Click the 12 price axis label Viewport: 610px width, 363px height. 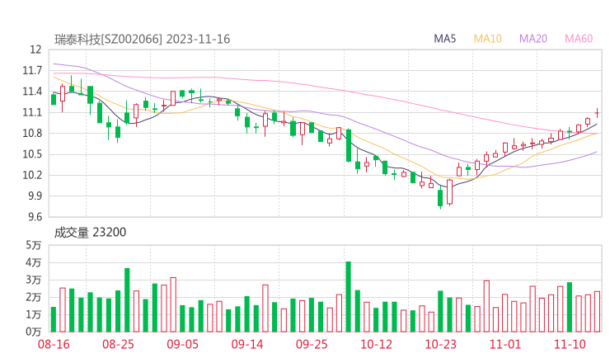35,49
